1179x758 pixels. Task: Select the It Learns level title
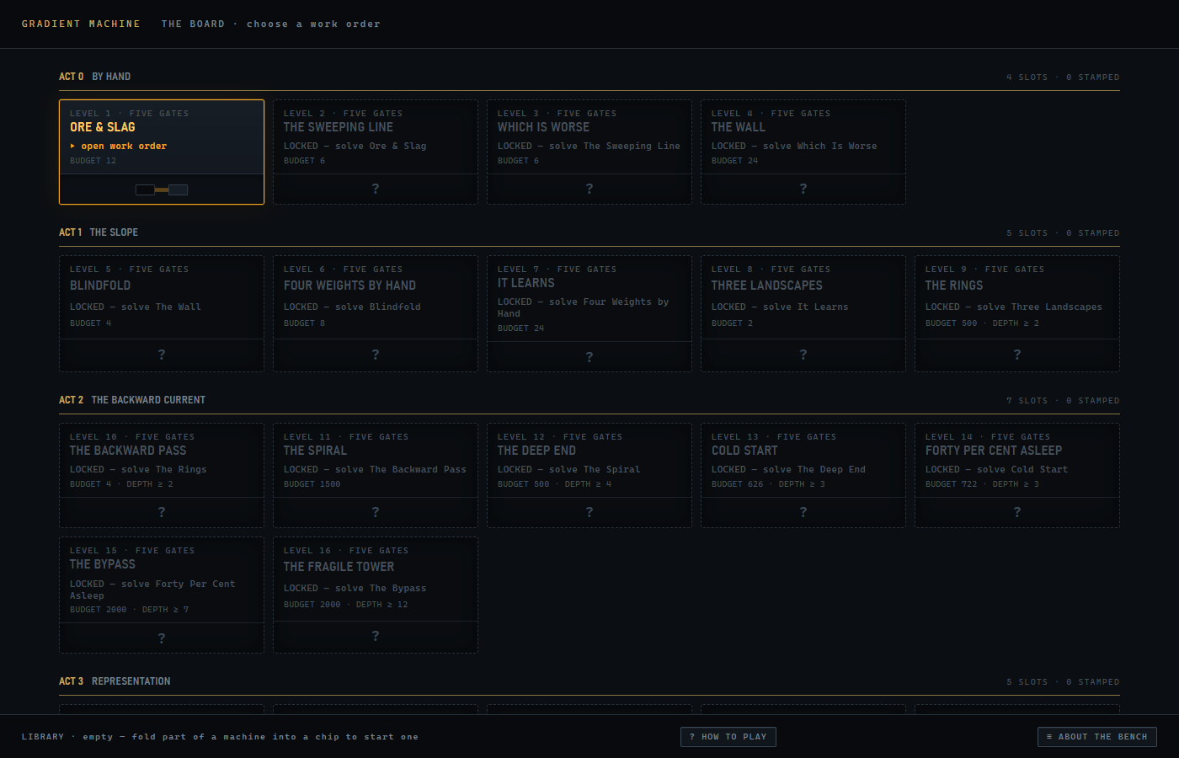tap(526, 283)
